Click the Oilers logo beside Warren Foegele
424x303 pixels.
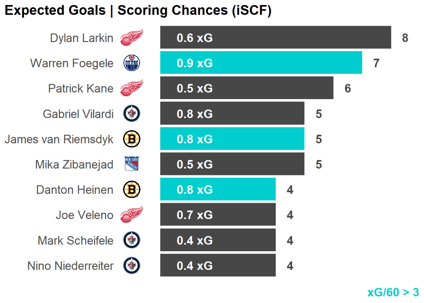[132, 63]
